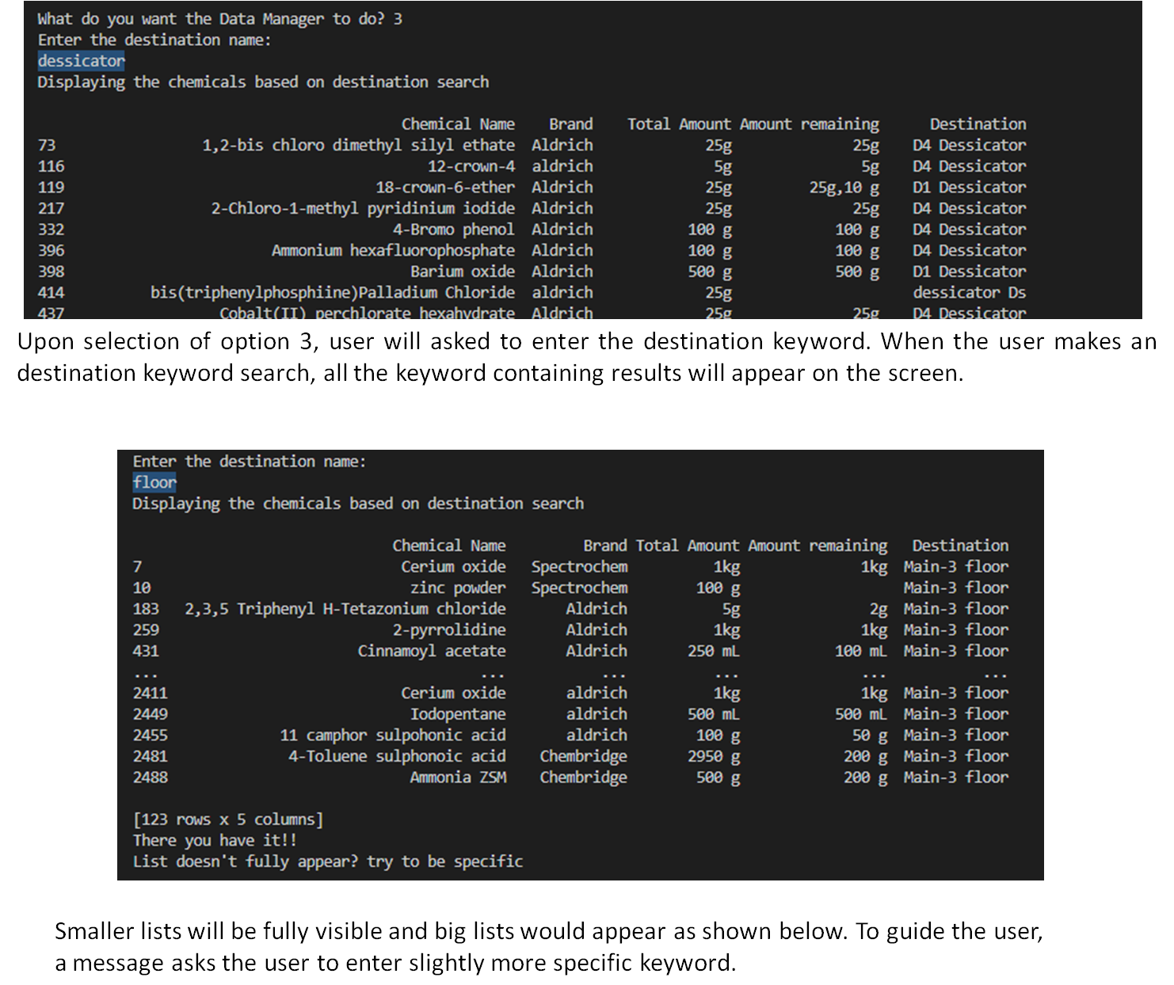The width and height of the screenshot is (1174, 985).
Task: Click the '50 g' amount remaining value
Action: [870, 736]
